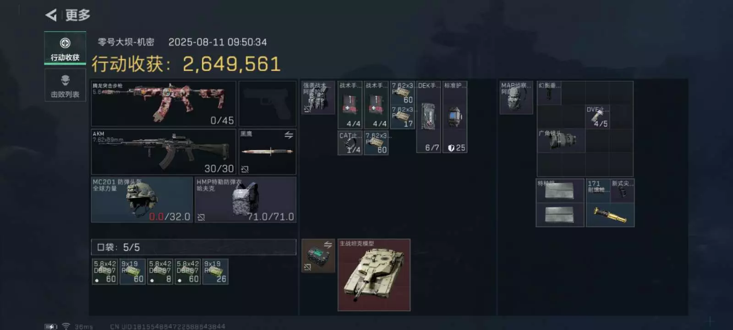Viewport: 733px width, 330px height.
Task: Click the empty pistol slot
Action: [x=268, y=104]
